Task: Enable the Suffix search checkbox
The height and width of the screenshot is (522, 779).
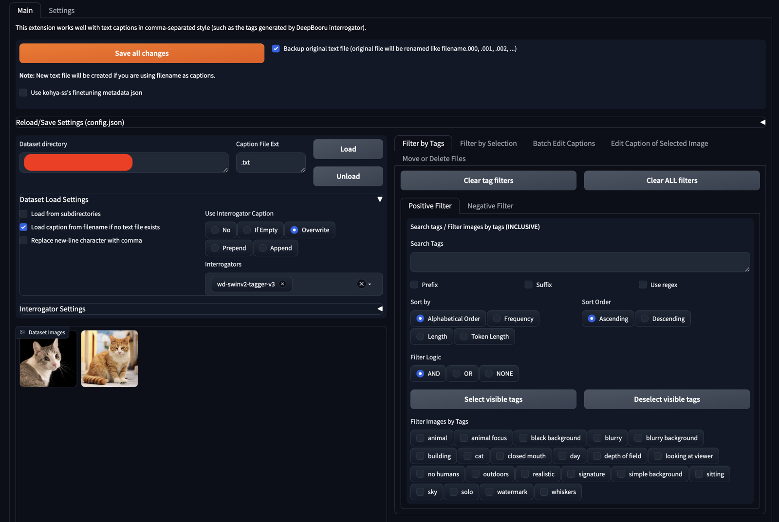Action: pyautogui.click(x=529, y=285)
